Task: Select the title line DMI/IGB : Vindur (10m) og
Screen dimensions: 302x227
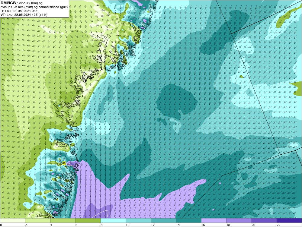Action: (x=22, y=3)
